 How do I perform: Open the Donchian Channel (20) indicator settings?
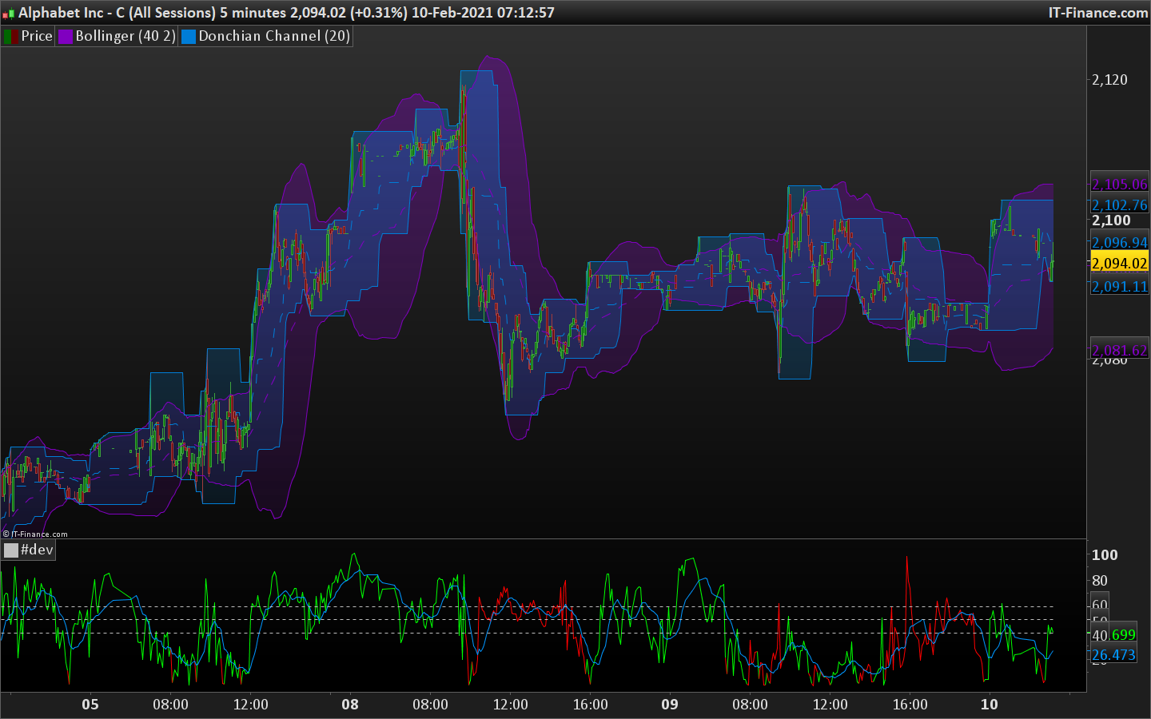[274, 36]
